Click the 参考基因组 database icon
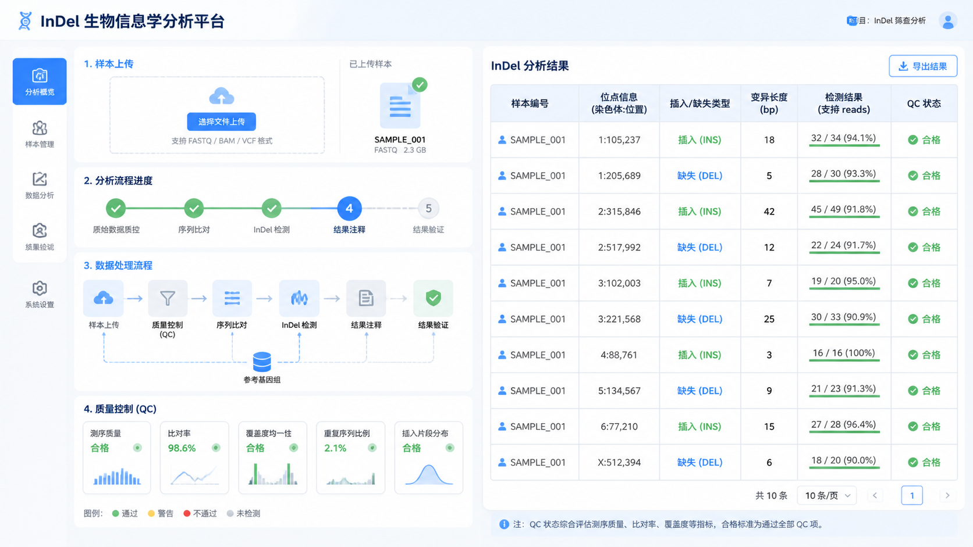Viewport: 973px width, 547px height. tap(262, 362)
